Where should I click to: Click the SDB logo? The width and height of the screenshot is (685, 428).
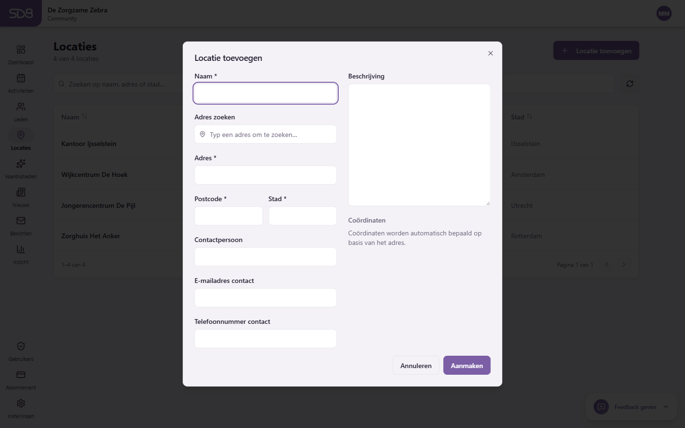point(21,13)
